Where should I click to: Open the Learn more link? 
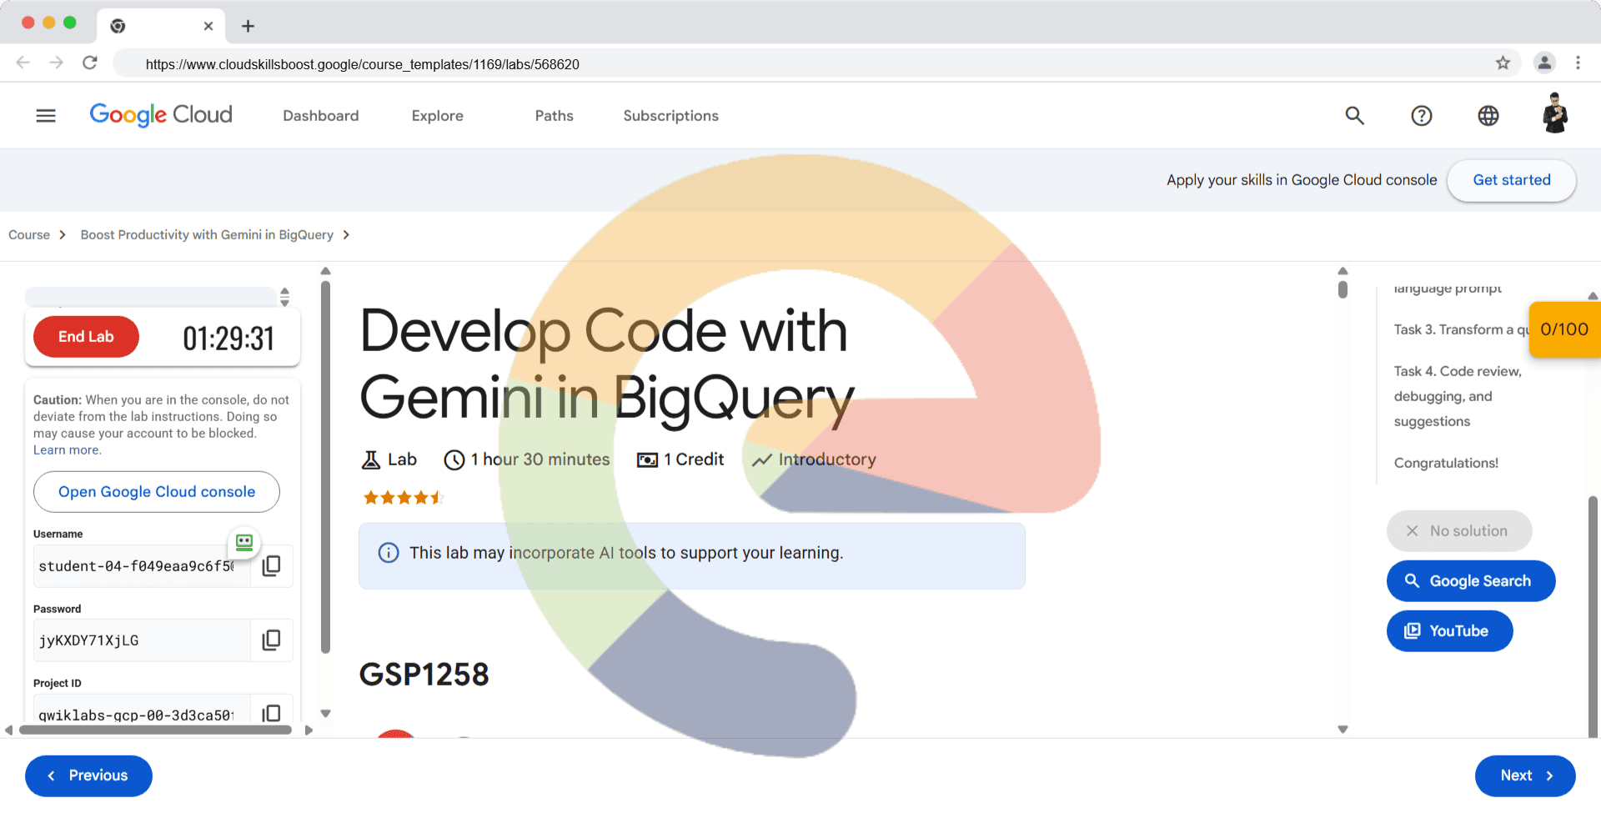click(67, 450)
